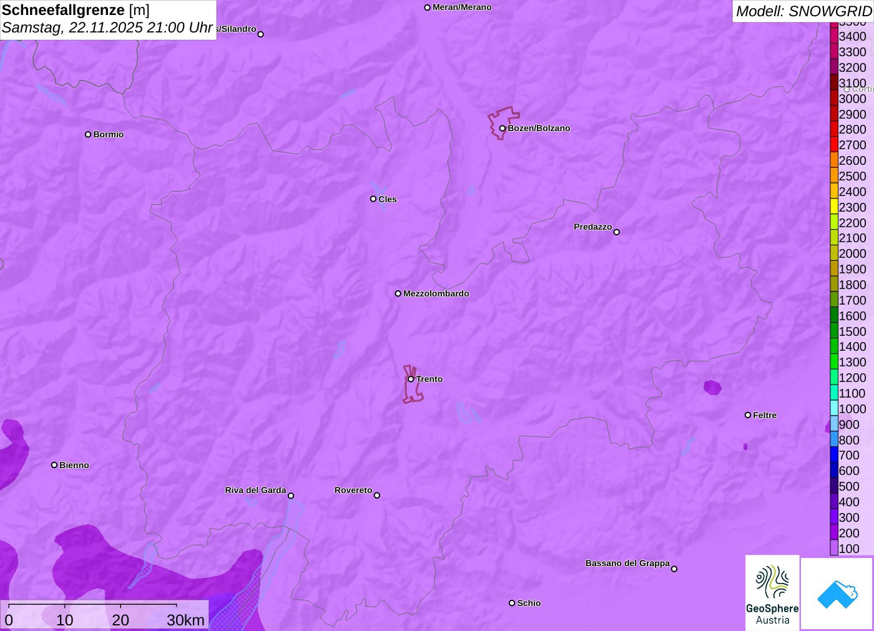Select the 2300 m yellow legend swatch
874x631 pixels.
click(x=834, y=207)
